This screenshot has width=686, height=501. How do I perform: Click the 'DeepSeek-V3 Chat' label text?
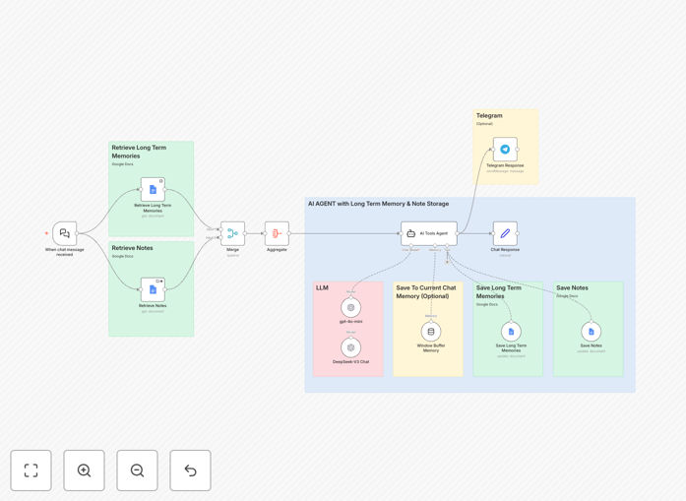coord(351,362)
